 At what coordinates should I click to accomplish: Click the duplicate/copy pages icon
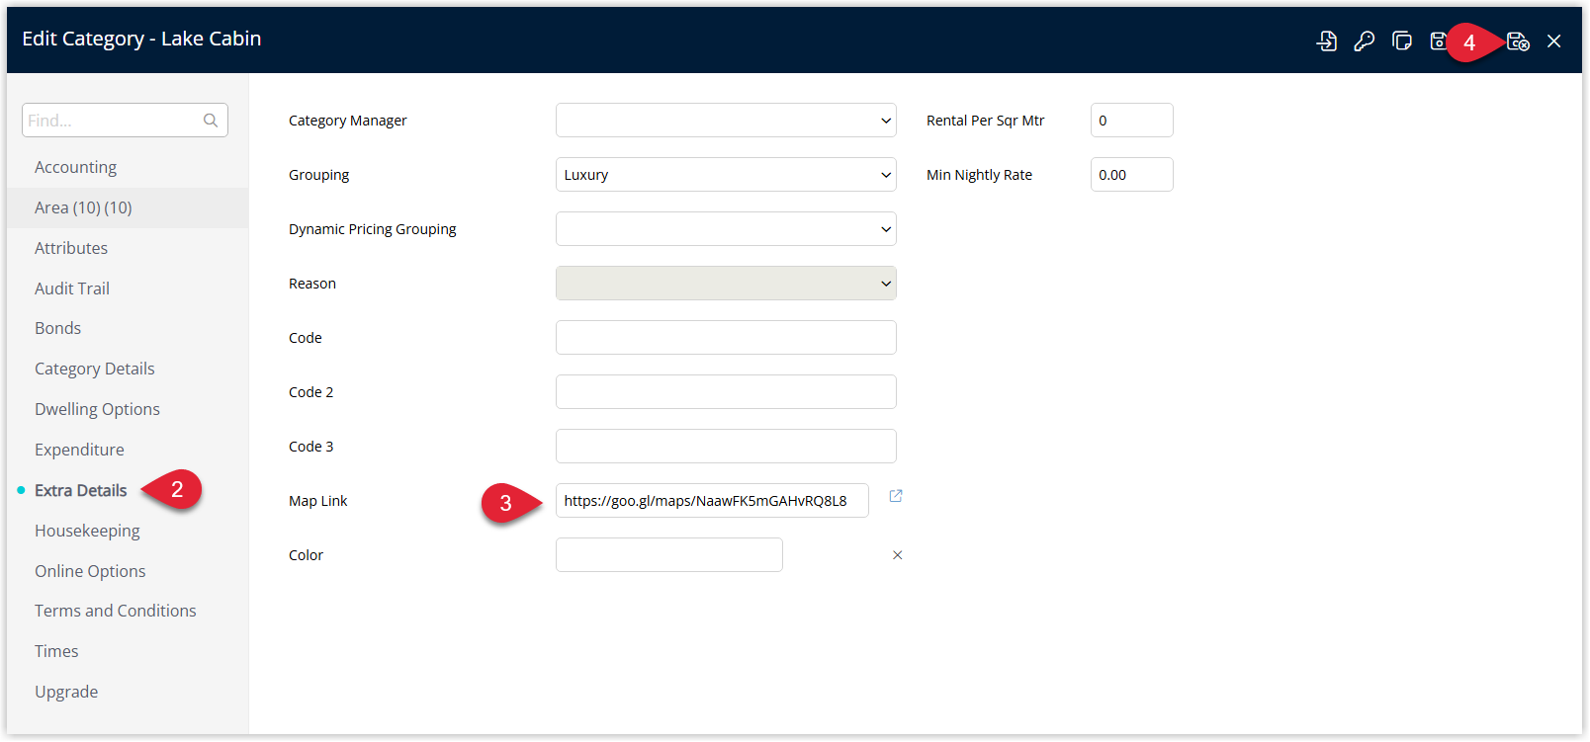1401,41
